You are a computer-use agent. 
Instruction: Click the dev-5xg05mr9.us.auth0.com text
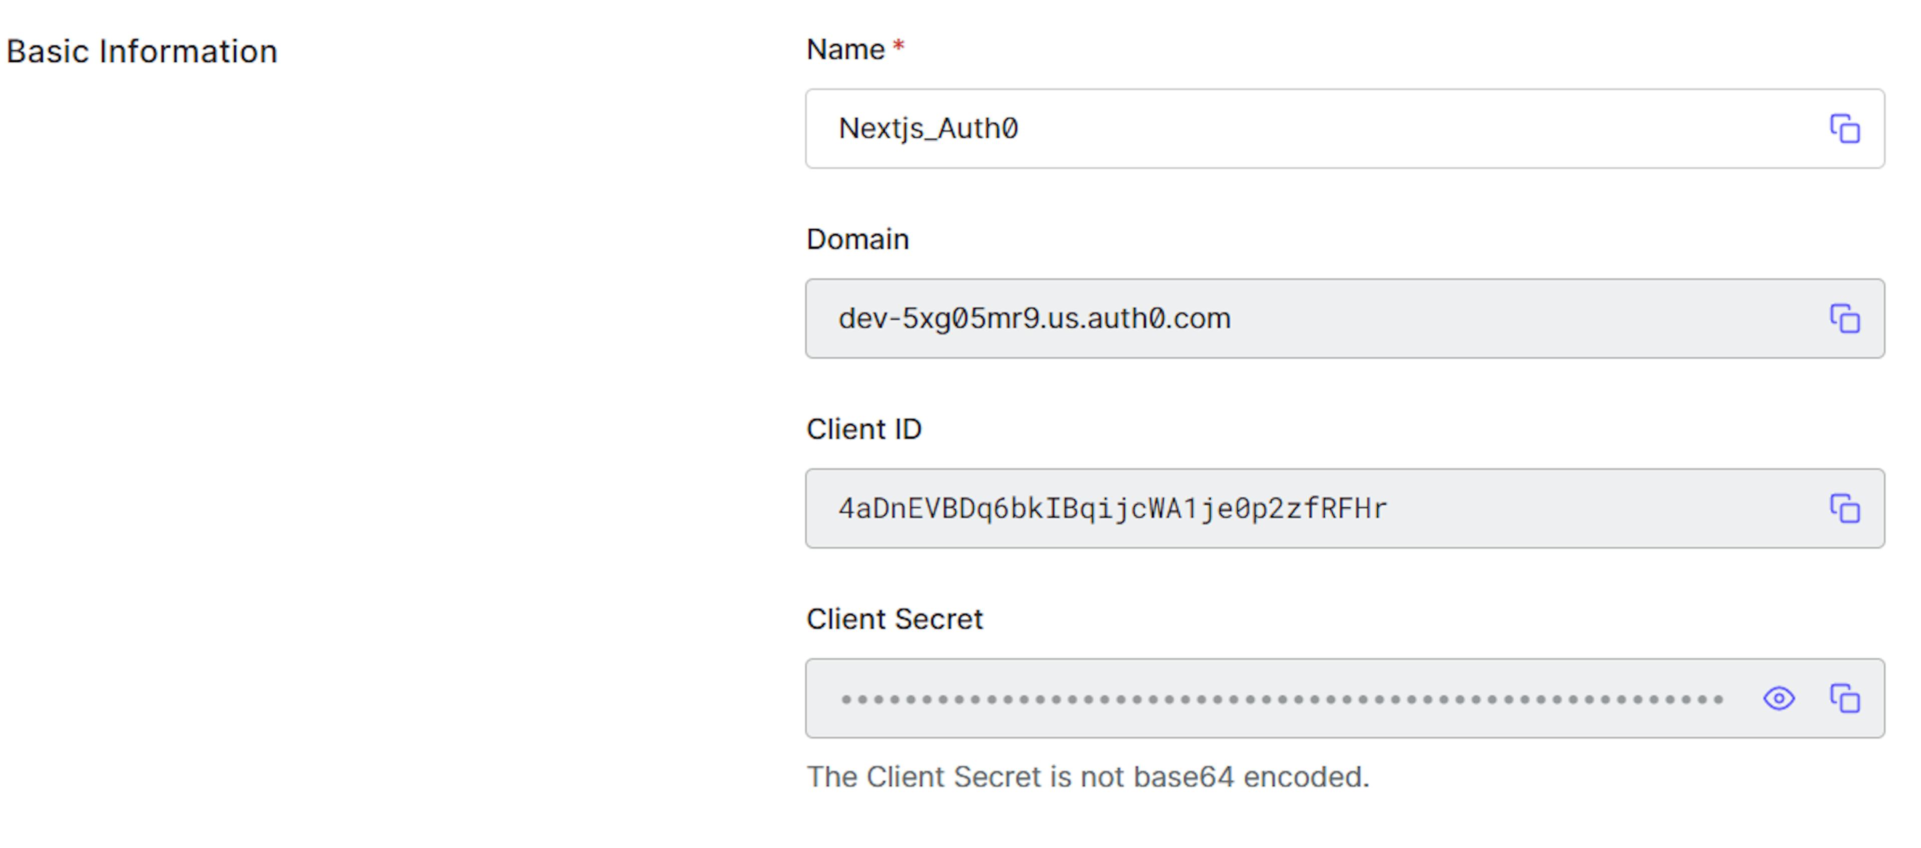pos(1034,319)
